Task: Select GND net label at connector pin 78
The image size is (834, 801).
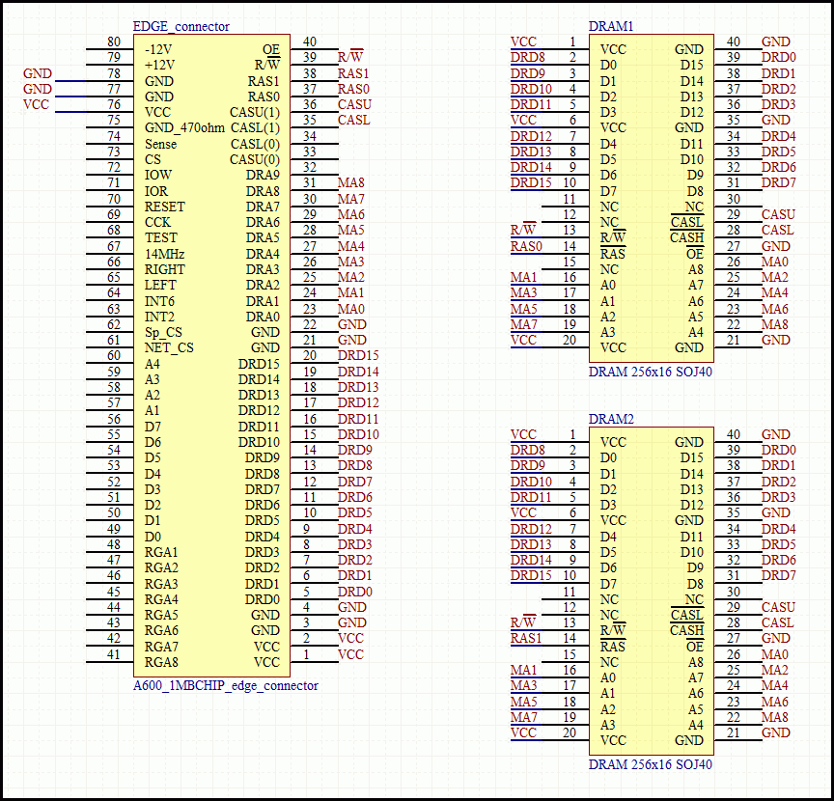Action: point(38,73)
